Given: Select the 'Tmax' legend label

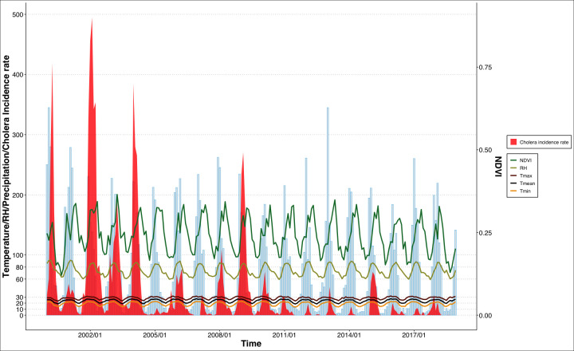Looking at the screenshot, I should [525, 175].
